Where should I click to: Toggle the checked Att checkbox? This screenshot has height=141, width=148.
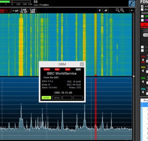pyautogui.click(x=142, y=6)
